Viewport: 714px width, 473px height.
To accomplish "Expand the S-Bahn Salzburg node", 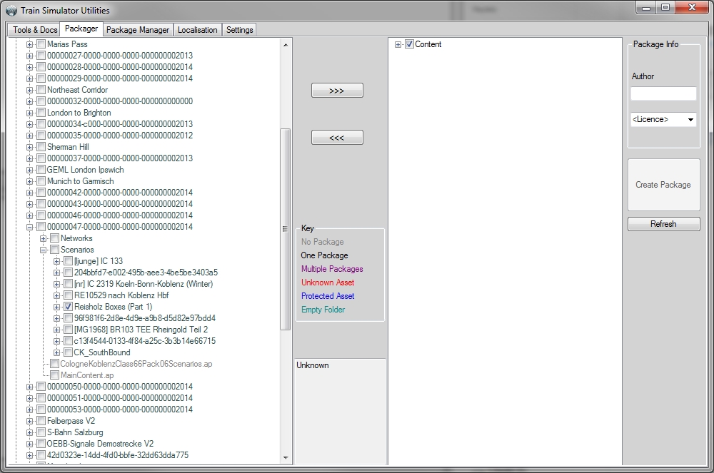I will tap(29, 432).
